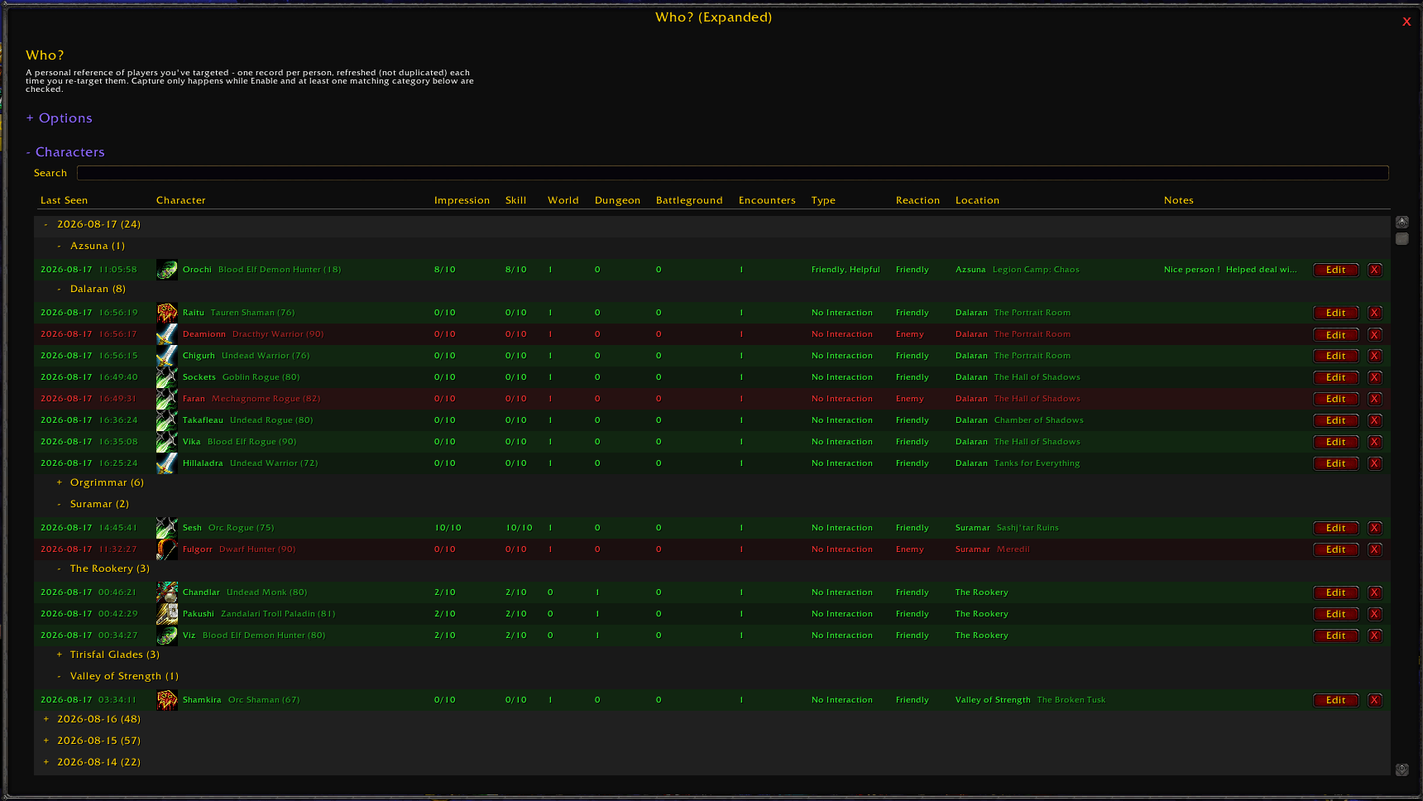Viewport: 1423px width, 801px height.
Task: Click Raitu's Shaman class icon
Action: 167,313
